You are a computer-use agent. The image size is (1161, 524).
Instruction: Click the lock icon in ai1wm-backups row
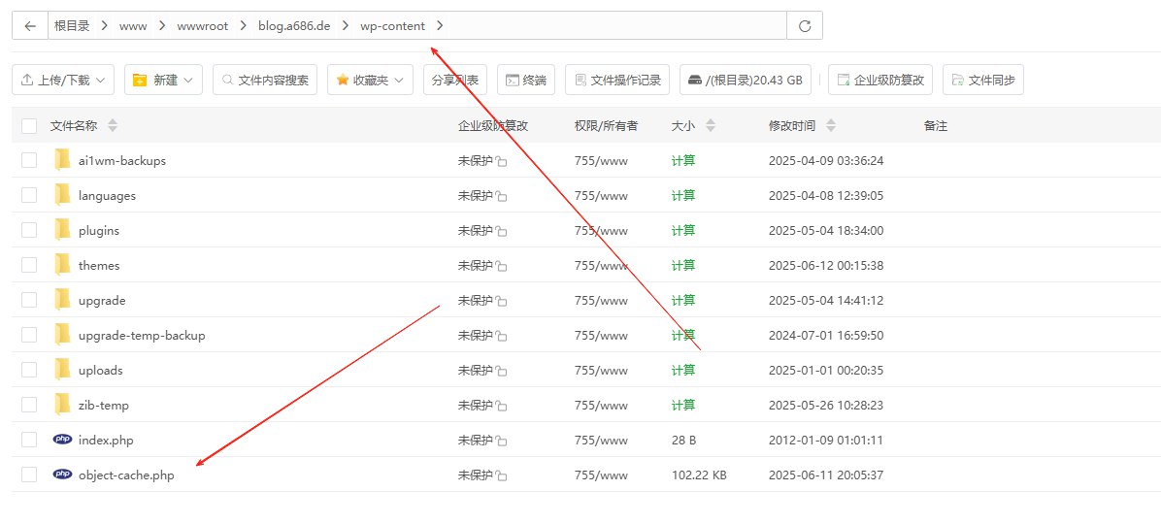501,161
